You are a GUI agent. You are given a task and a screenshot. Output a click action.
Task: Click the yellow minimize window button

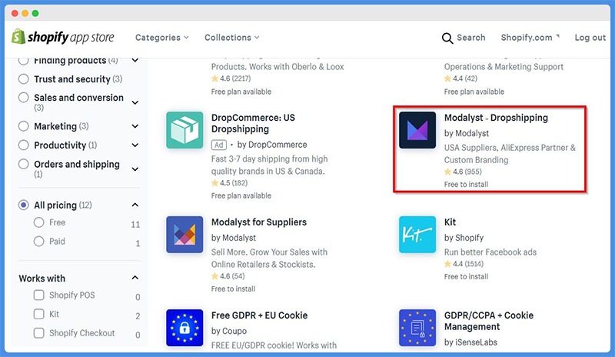[x=25, y=13]
